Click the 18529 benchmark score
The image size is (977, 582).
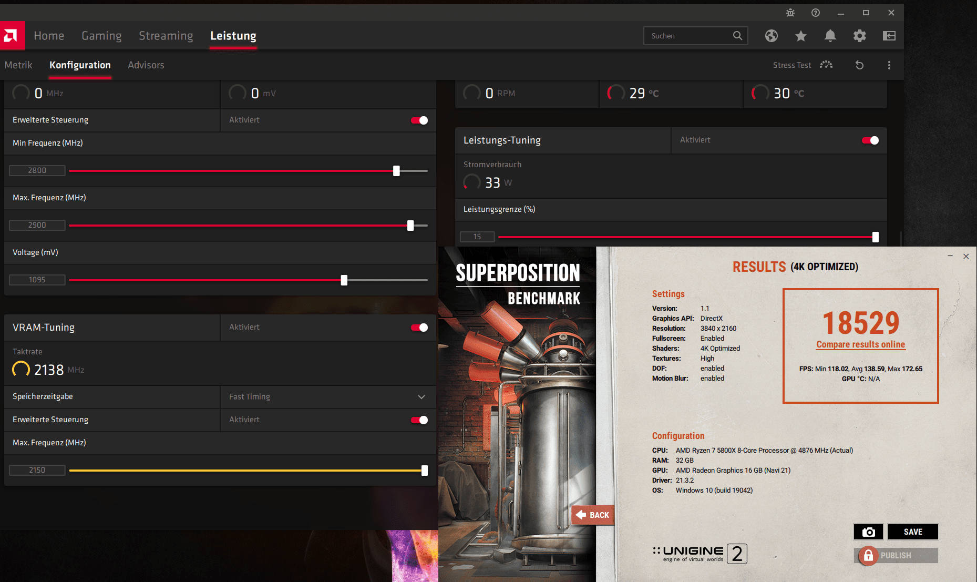click(x=861, y=323)
